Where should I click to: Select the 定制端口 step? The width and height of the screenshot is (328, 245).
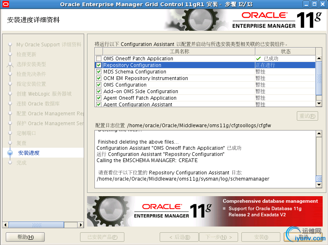click(x=26, y=133)
